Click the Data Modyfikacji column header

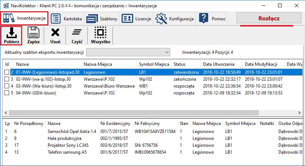264,64
